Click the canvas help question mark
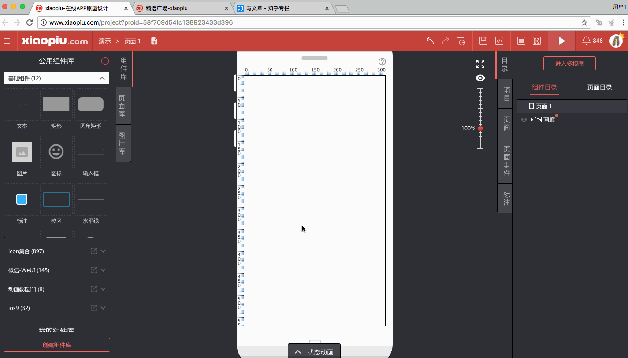Screen dimensions: 628x358 (382, 62)
